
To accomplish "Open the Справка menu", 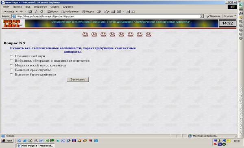I will [68, 7].
